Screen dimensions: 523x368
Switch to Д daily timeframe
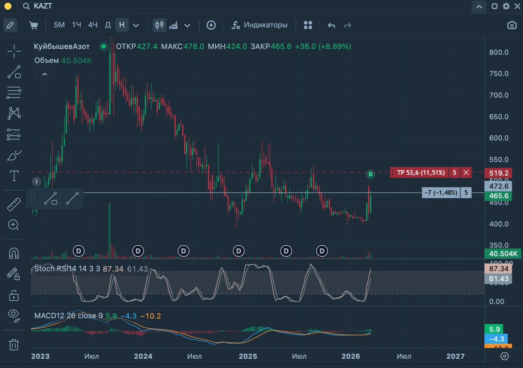tap(108, 25)
